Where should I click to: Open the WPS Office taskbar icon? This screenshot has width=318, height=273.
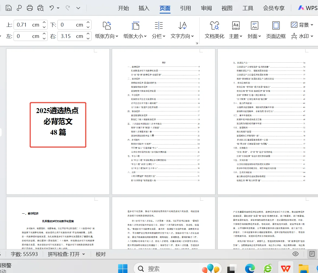[x=286, y=269]
